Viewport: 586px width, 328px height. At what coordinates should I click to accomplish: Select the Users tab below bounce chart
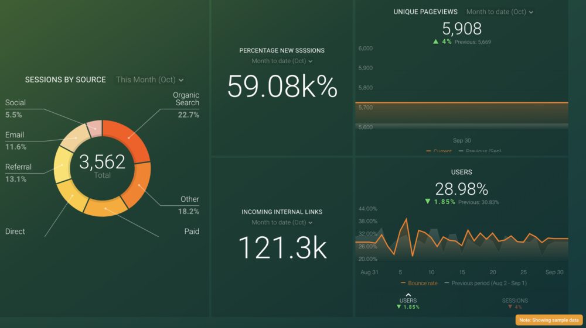tap(408, 301)
